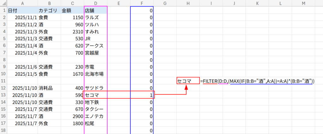Image resolution: width=323 pixels, height=134 pixels.
Task: Click cell H11 containing セコマ result
Action: (188, 81)
